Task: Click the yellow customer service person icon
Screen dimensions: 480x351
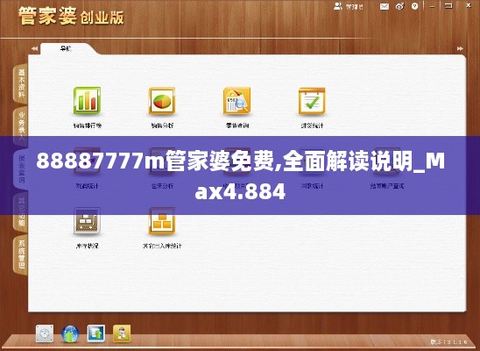Action: click(x=122, y=333)
